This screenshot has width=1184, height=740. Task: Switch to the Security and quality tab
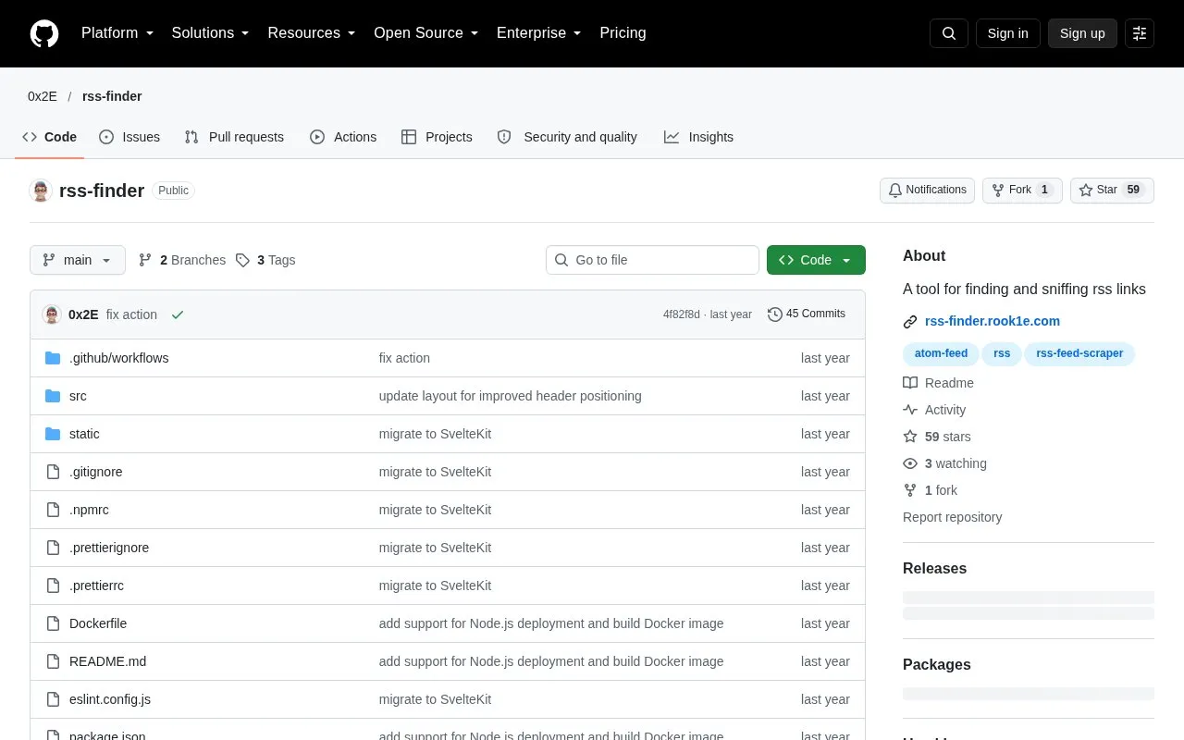coord(567,137)
